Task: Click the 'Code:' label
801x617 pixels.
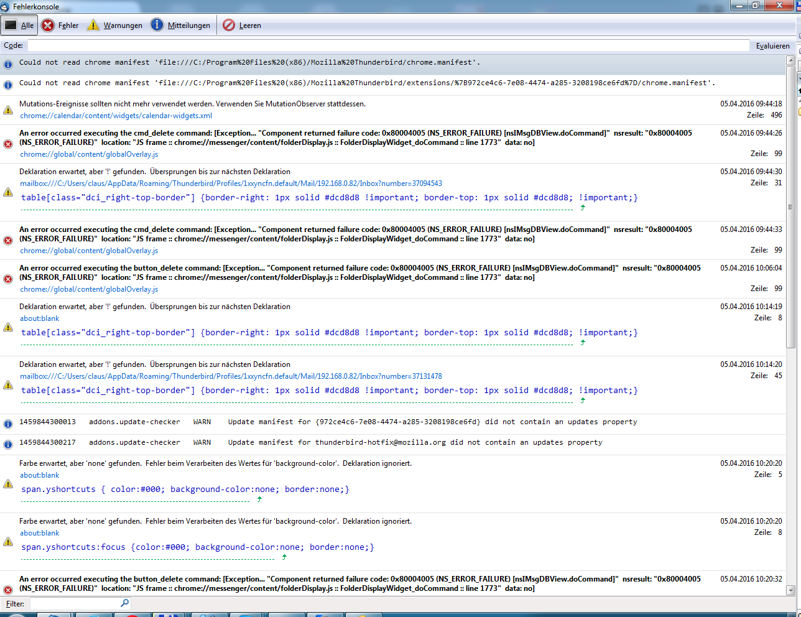Action: 14,45
